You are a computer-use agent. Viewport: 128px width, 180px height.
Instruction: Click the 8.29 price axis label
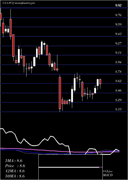pyautogui.click(x=118, y=100)
